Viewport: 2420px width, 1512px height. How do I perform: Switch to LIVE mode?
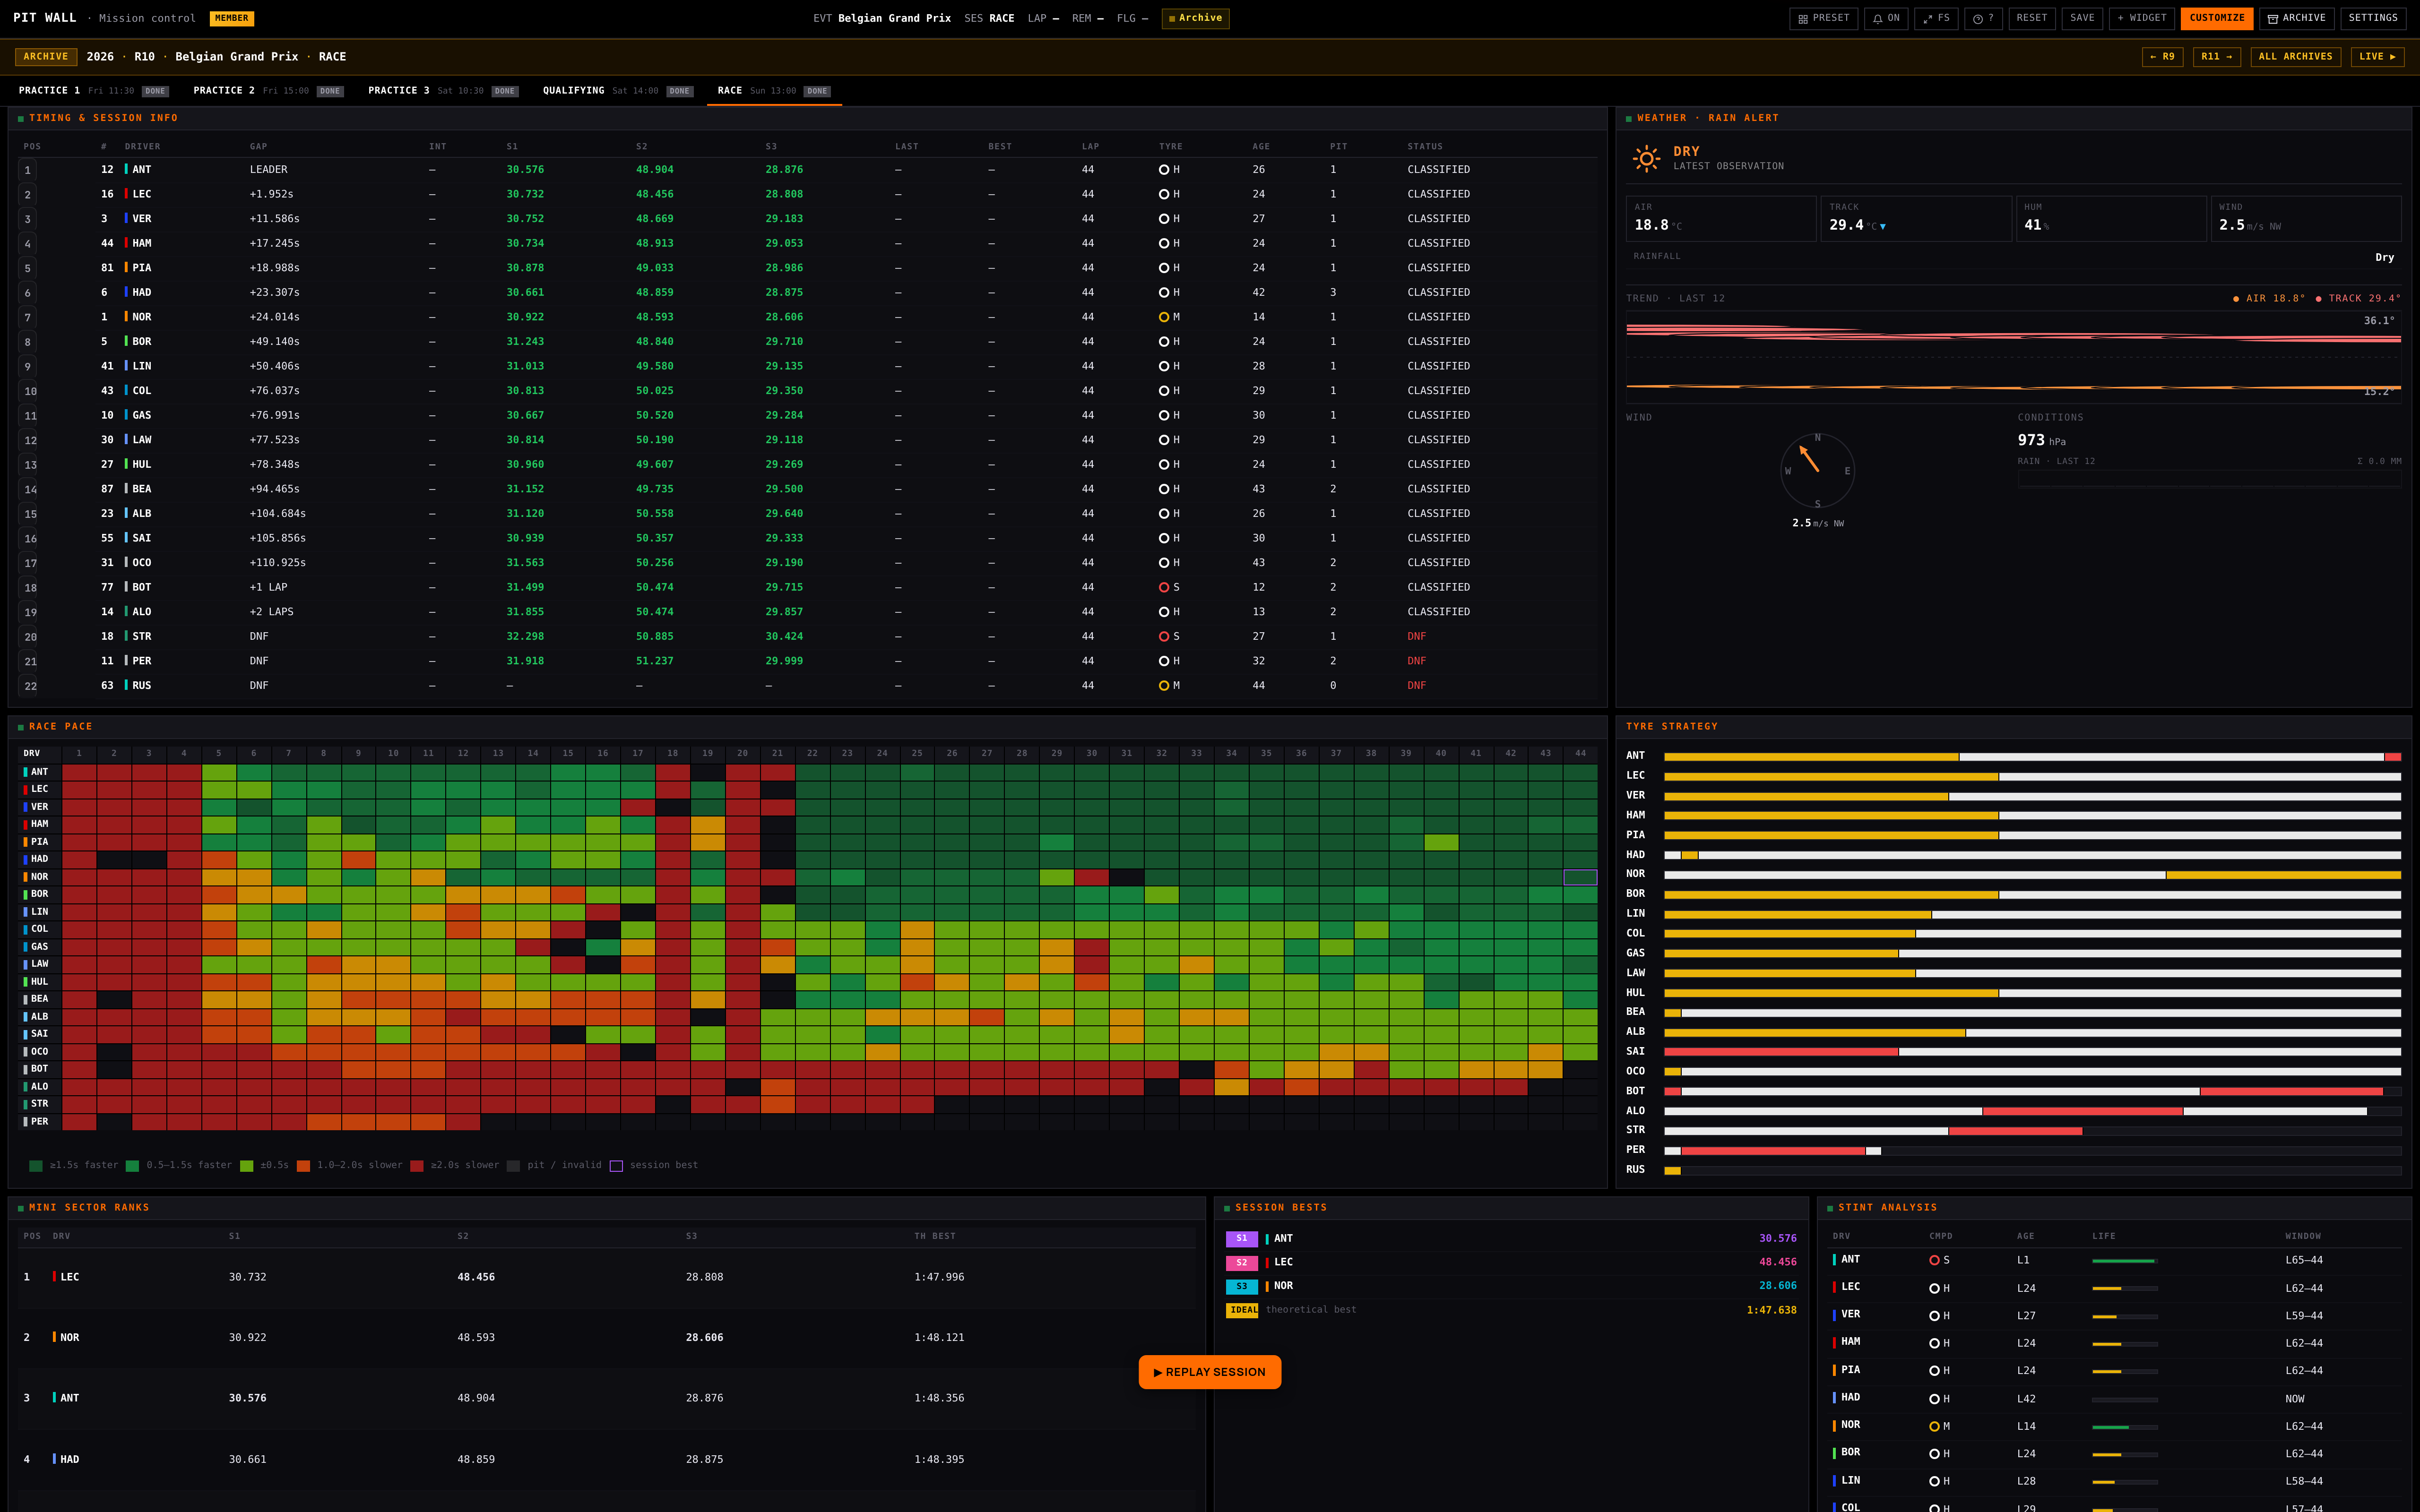pyautogui.click(x=2377, y=57)
